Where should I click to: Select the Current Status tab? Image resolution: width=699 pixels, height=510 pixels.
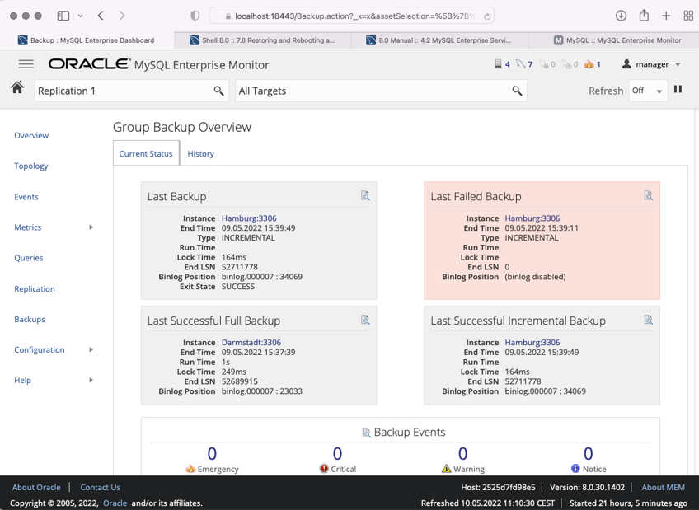coord(146,153)
